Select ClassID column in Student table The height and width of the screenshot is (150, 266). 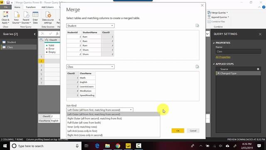click(108, 32)
